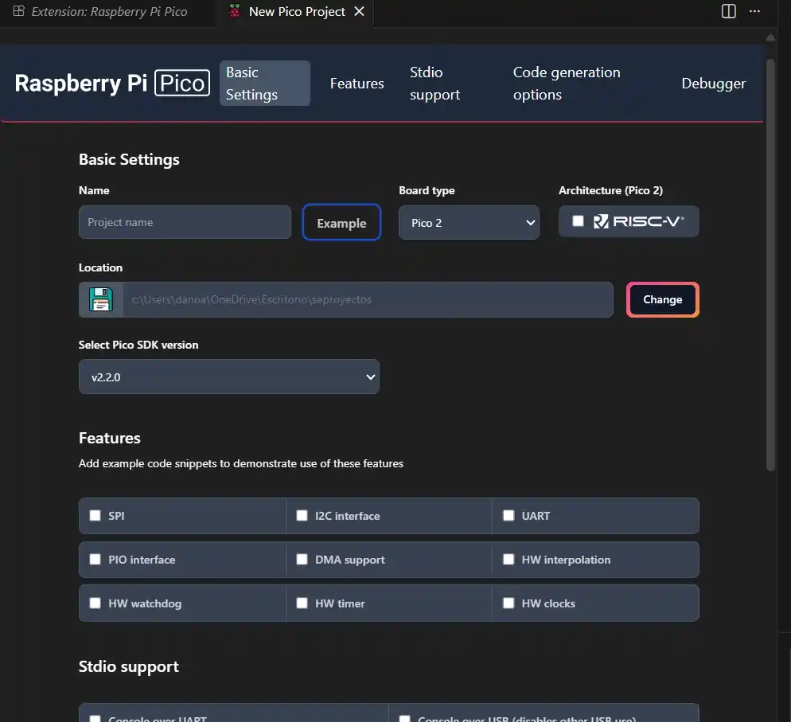Go to the Debugger section
This screenshot has height=722, width=791.
pyautogui.click(x=713, y=84)
